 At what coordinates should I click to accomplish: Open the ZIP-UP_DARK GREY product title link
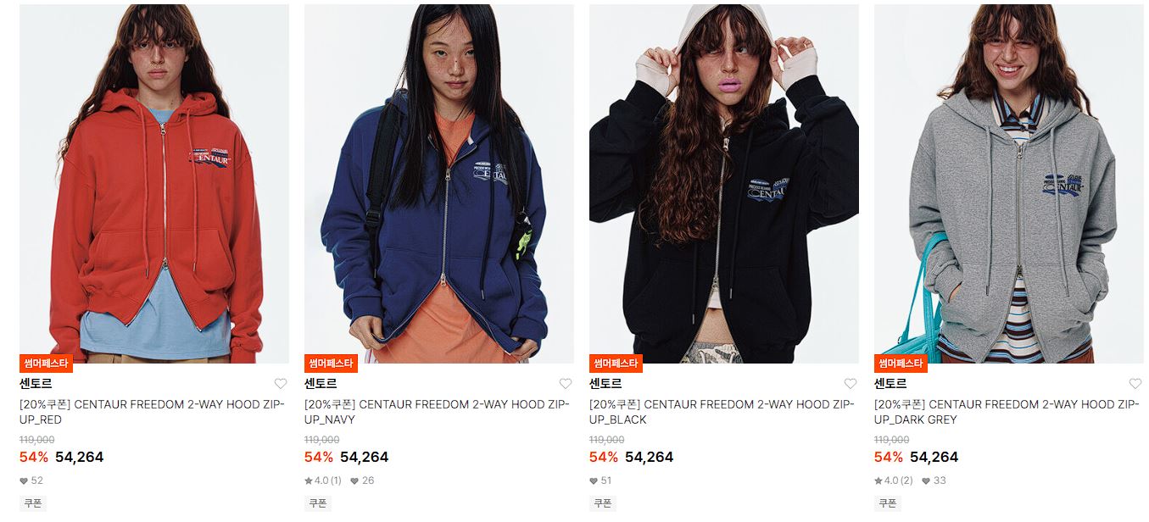click(x=1007, y=412)
